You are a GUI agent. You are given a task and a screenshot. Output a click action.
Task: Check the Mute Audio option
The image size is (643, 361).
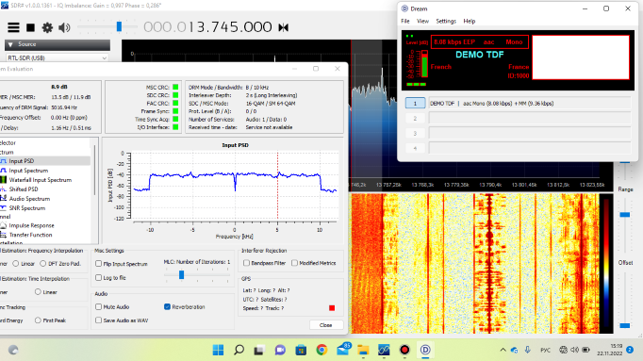[98, 306]
